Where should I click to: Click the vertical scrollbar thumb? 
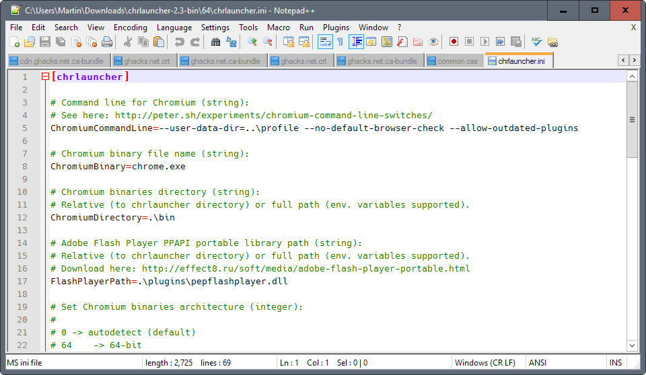click(x=632, y=120)
